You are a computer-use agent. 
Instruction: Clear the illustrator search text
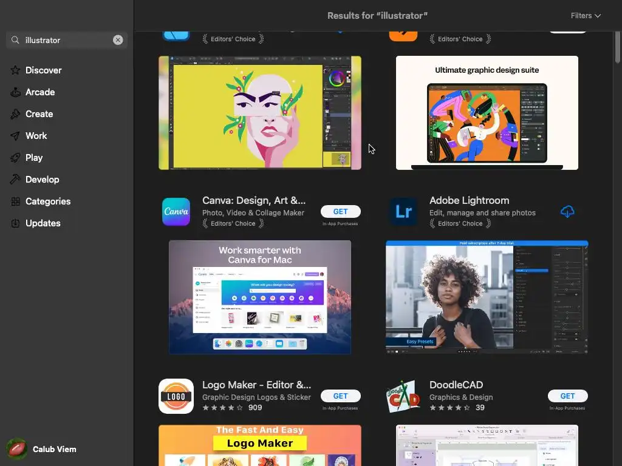[x=118, y=40]
